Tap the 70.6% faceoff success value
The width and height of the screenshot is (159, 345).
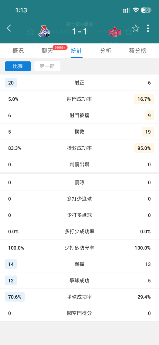click(15, 297)
